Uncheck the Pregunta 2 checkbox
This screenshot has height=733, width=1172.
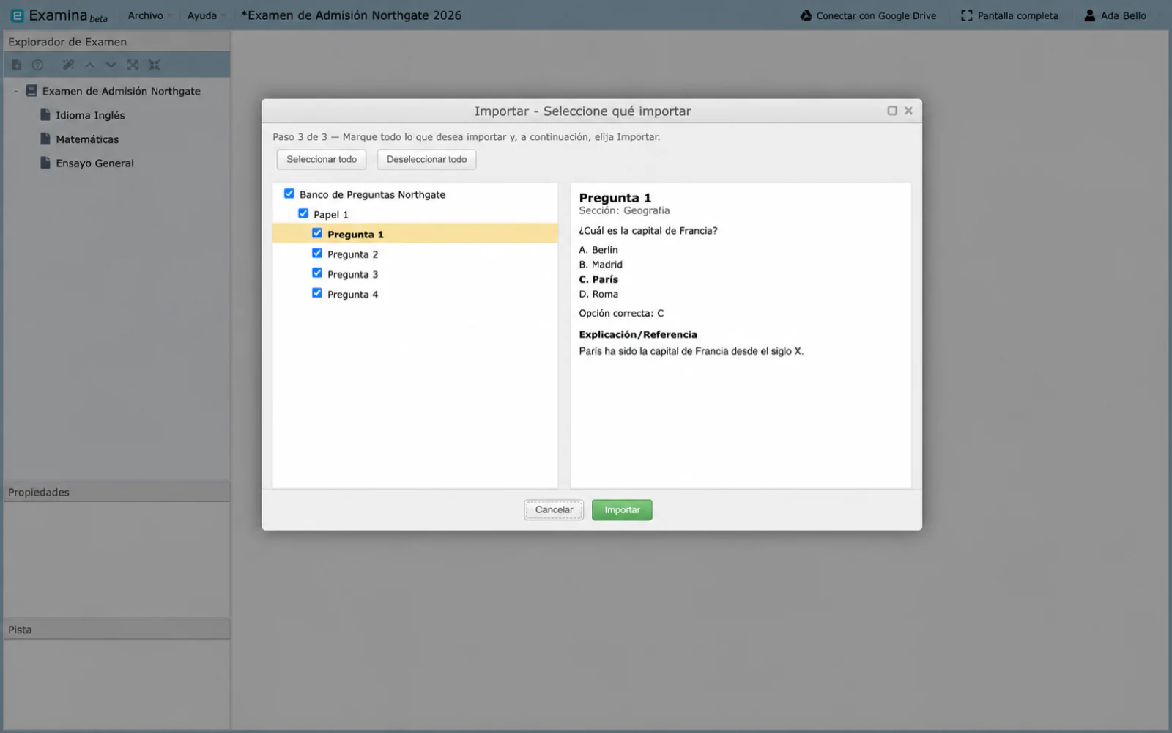[x=317, y=253]
